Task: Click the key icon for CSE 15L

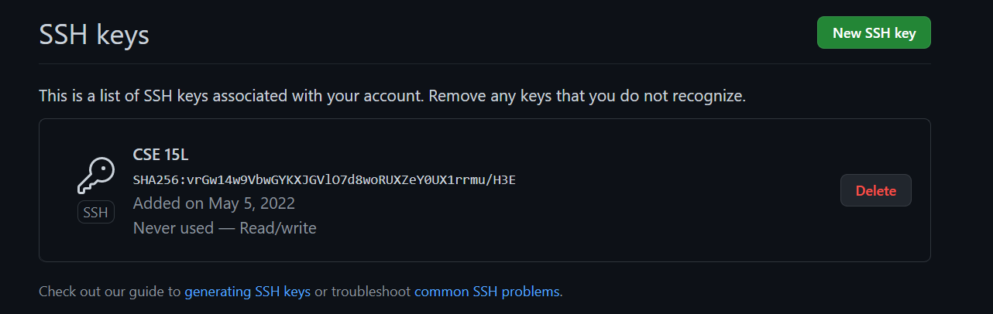Action: pos(96,176)
